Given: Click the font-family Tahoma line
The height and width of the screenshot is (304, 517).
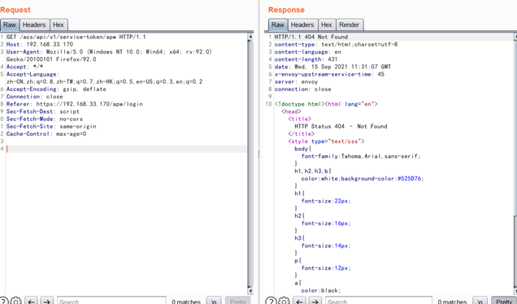Looking at the screenshot, I should tap(361, 156).
